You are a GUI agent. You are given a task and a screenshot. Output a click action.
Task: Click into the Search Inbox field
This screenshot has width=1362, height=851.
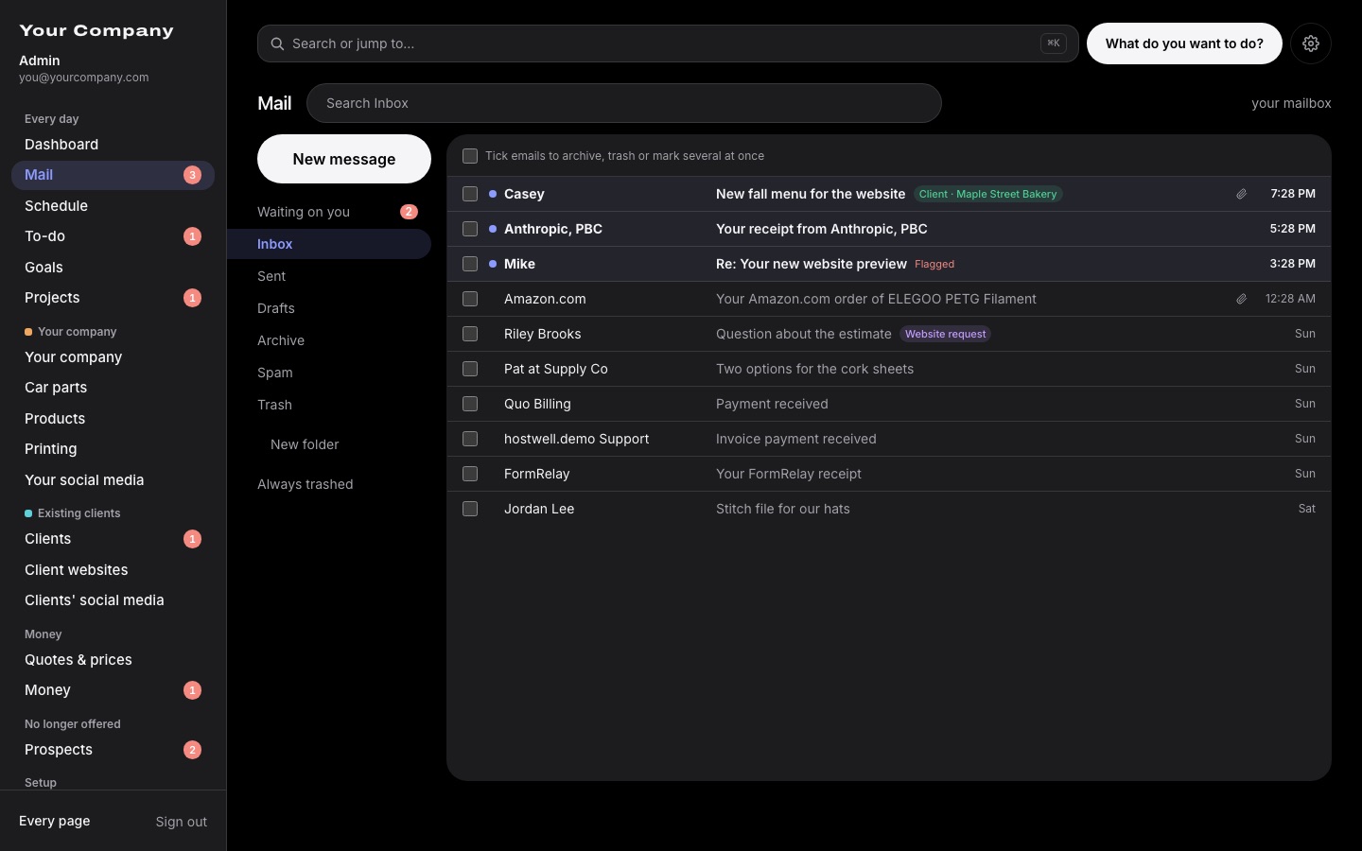click(x=624, y=103)
